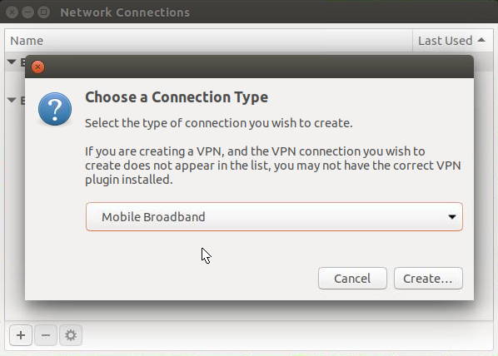
Task: Toggle the Last Used sort direction arrow
Action: coord(481,40)
